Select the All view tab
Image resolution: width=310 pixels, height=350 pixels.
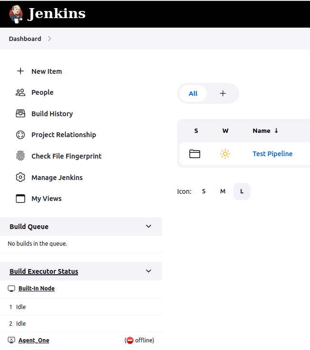tap(193, 93)
